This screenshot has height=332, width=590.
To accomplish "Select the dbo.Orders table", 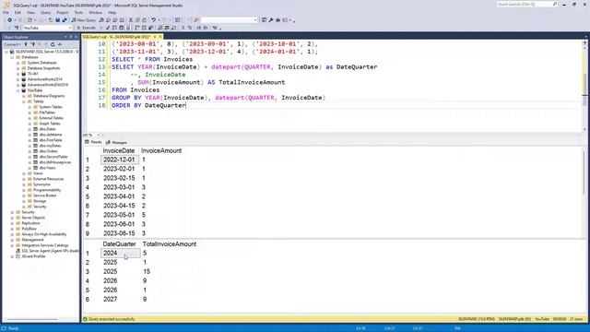I will (48, 151).
